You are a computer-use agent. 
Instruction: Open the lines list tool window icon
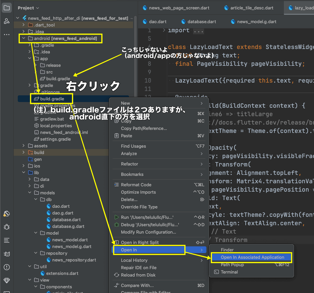click(7, 240)
